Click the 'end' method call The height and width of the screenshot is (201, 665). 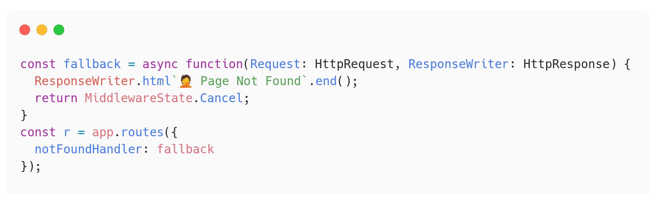(326, 81)
